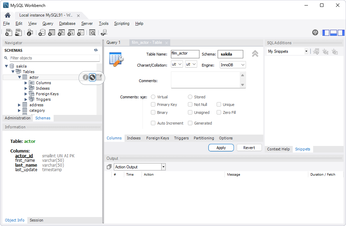The width and height of the screenshot is (346, 226).
Task: Check the Auto Increment checkbox
Action: click(x=153, y=123)
